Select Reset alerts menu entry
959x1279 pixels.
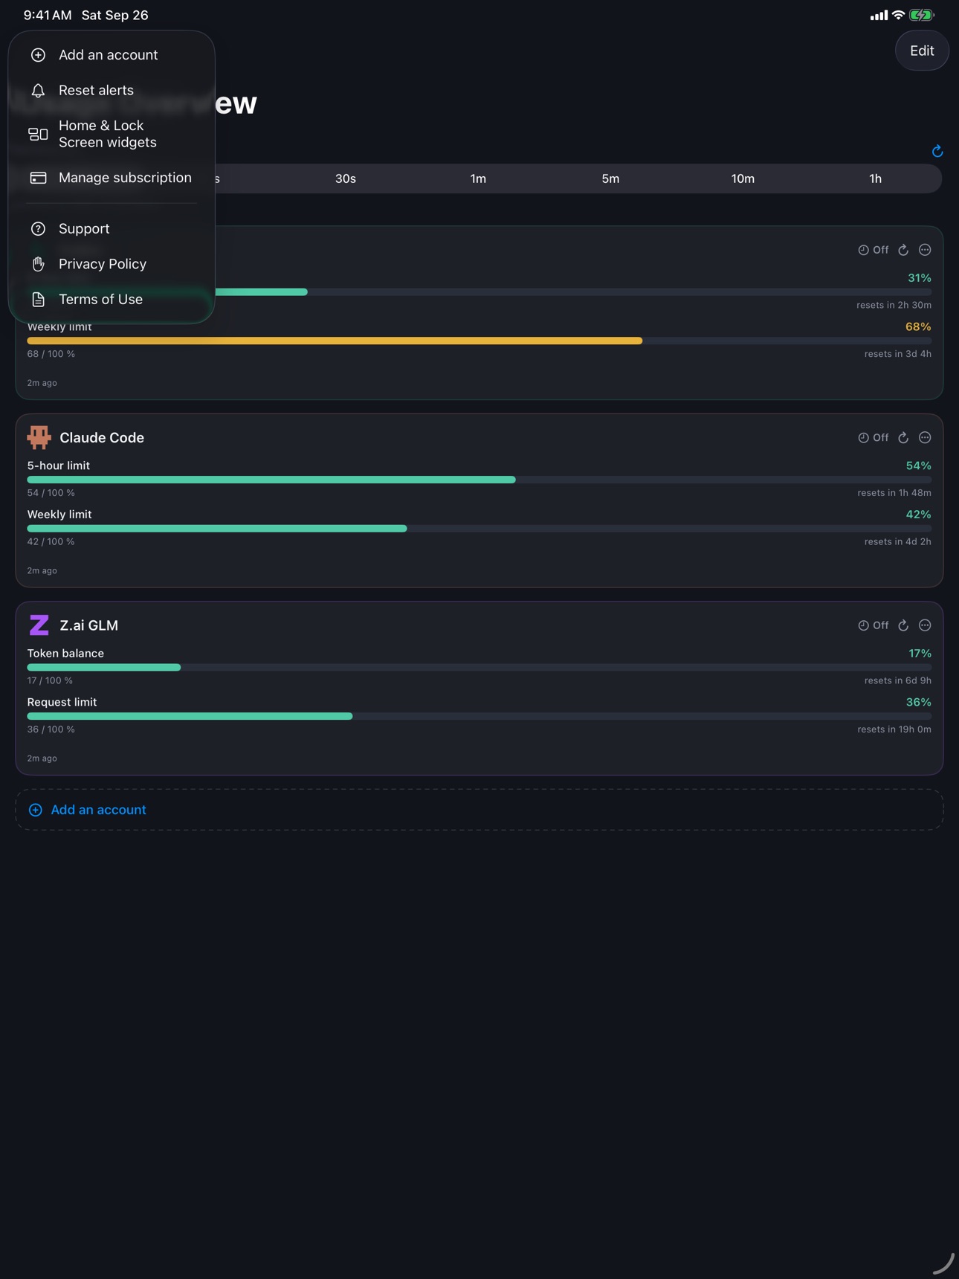tap(112, 90)
